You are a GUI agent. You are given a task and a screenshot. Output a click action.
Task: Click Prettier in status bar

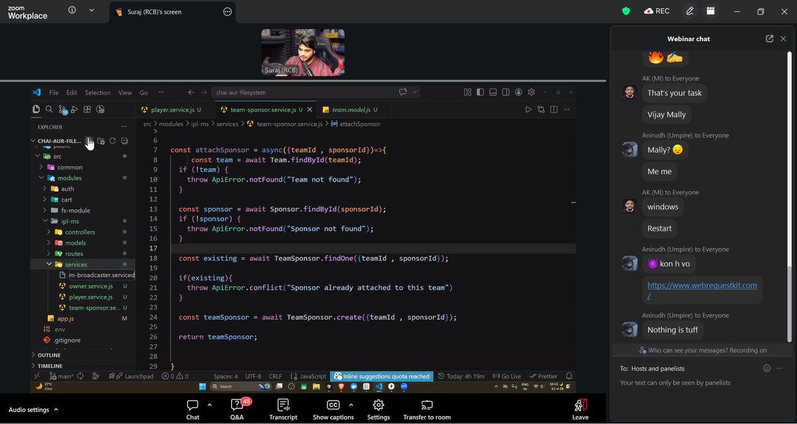tap(544, 376)
